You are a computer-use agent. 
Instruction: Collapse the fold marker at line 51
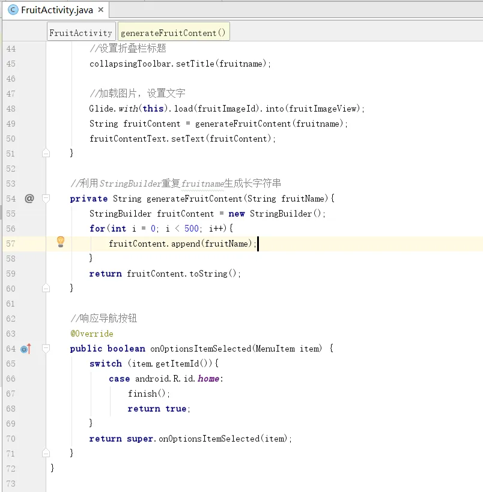click(46, 153)
